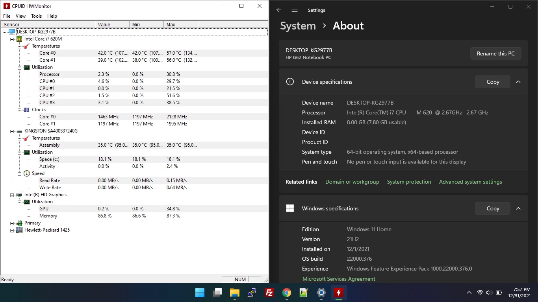538x302 pixels.
Task: Click the Speed gauge icon under KINGSTON
Action: [27, 173]
